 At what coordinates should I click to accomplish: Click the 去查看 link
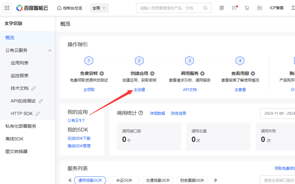(x=240, y=90)
